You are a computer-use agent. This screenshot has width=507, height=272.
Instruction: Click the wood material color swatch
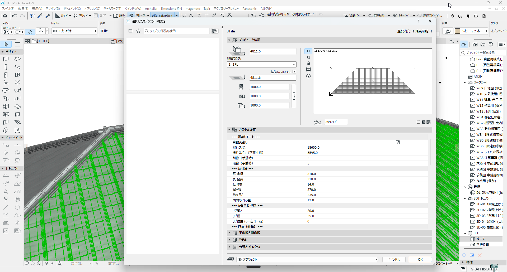click(458, 31)
